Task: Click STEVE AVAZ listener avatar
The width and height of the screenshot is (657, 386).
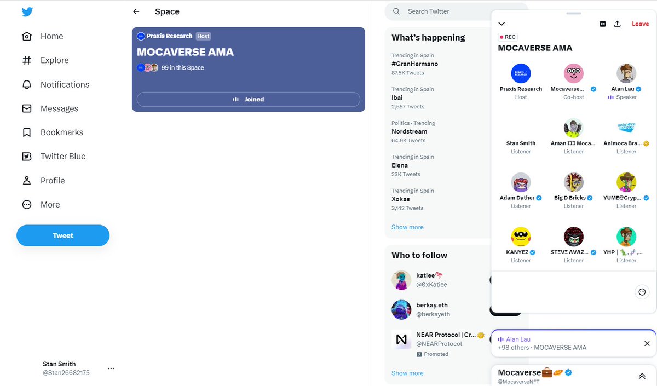Action: pyautogui.click(x=574, y=237)
